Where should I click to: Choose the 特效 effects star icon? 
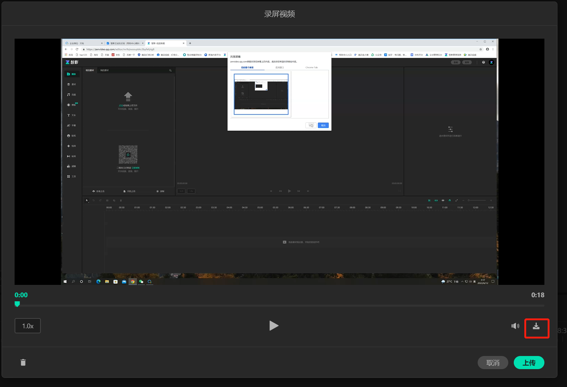tap(69, 146)
